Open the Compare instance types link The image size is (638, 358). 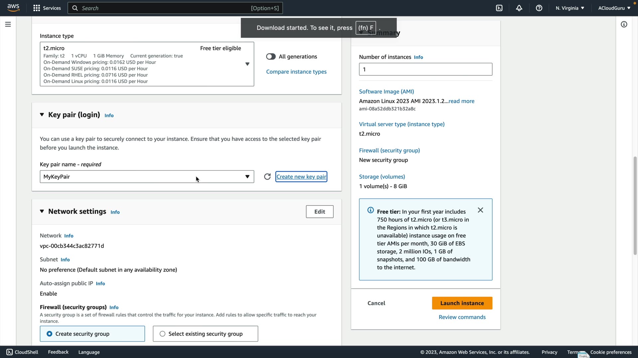point(296,72)
